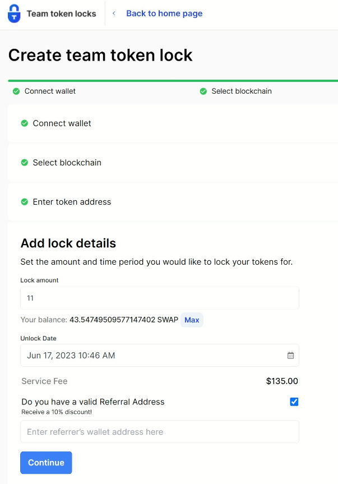Click the Continue button
This screenshot has height=484, width=338.
click(x=46, y=462)
